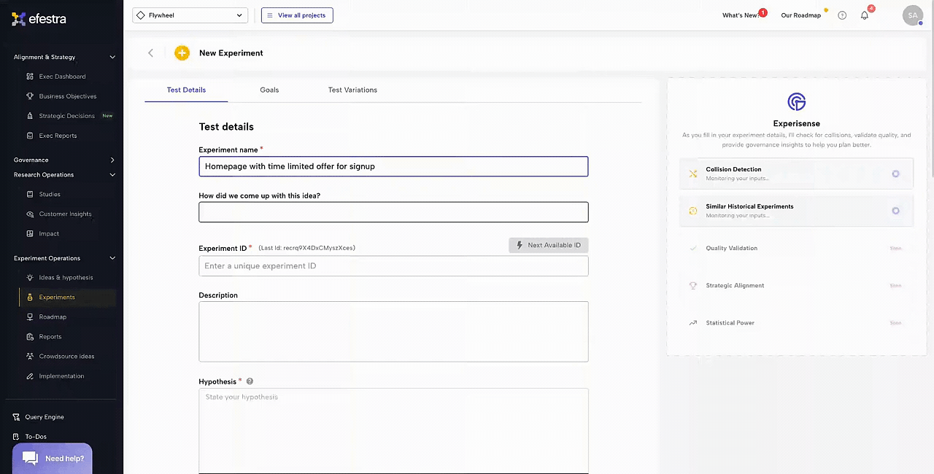Click the SA user avatar
The height and width of the screenshot is (474, 934).
click(912, 15)
